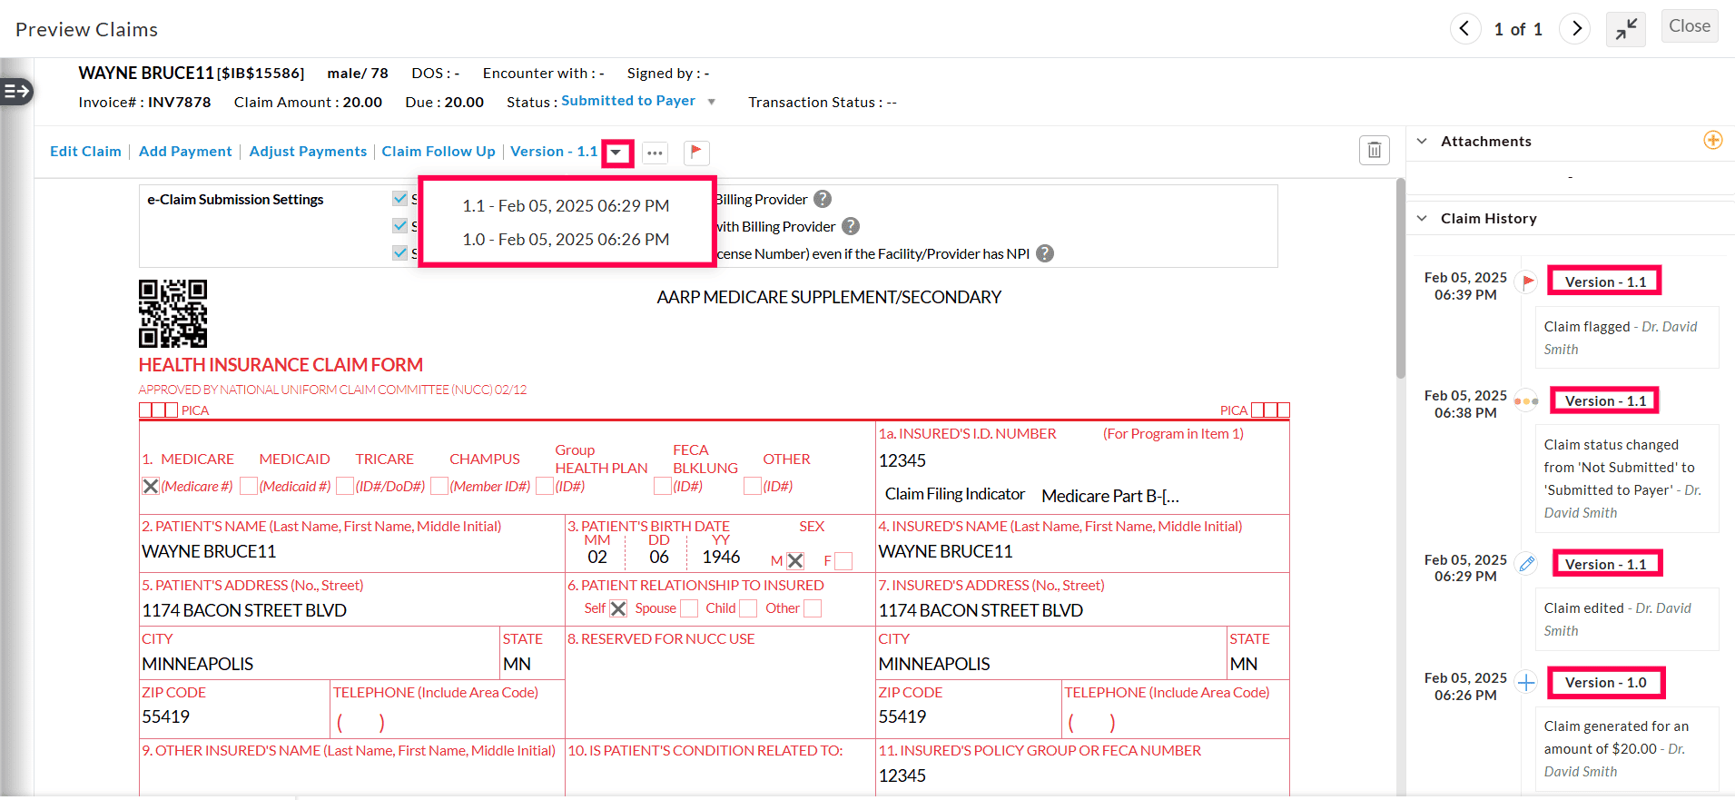Toggle sex M checkbox
The image size is (1735, 800).
pyautogui.click(x=795, y=561)
